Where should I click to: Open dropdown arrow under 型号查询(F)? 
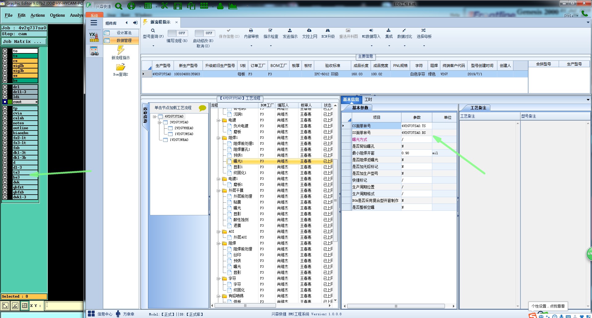(x=153, y=46)
